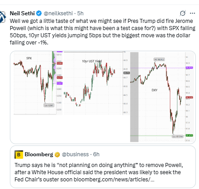Click the Bloomberg logo avatar
This screenshot has height=189, width=199.
pos(19,154)
